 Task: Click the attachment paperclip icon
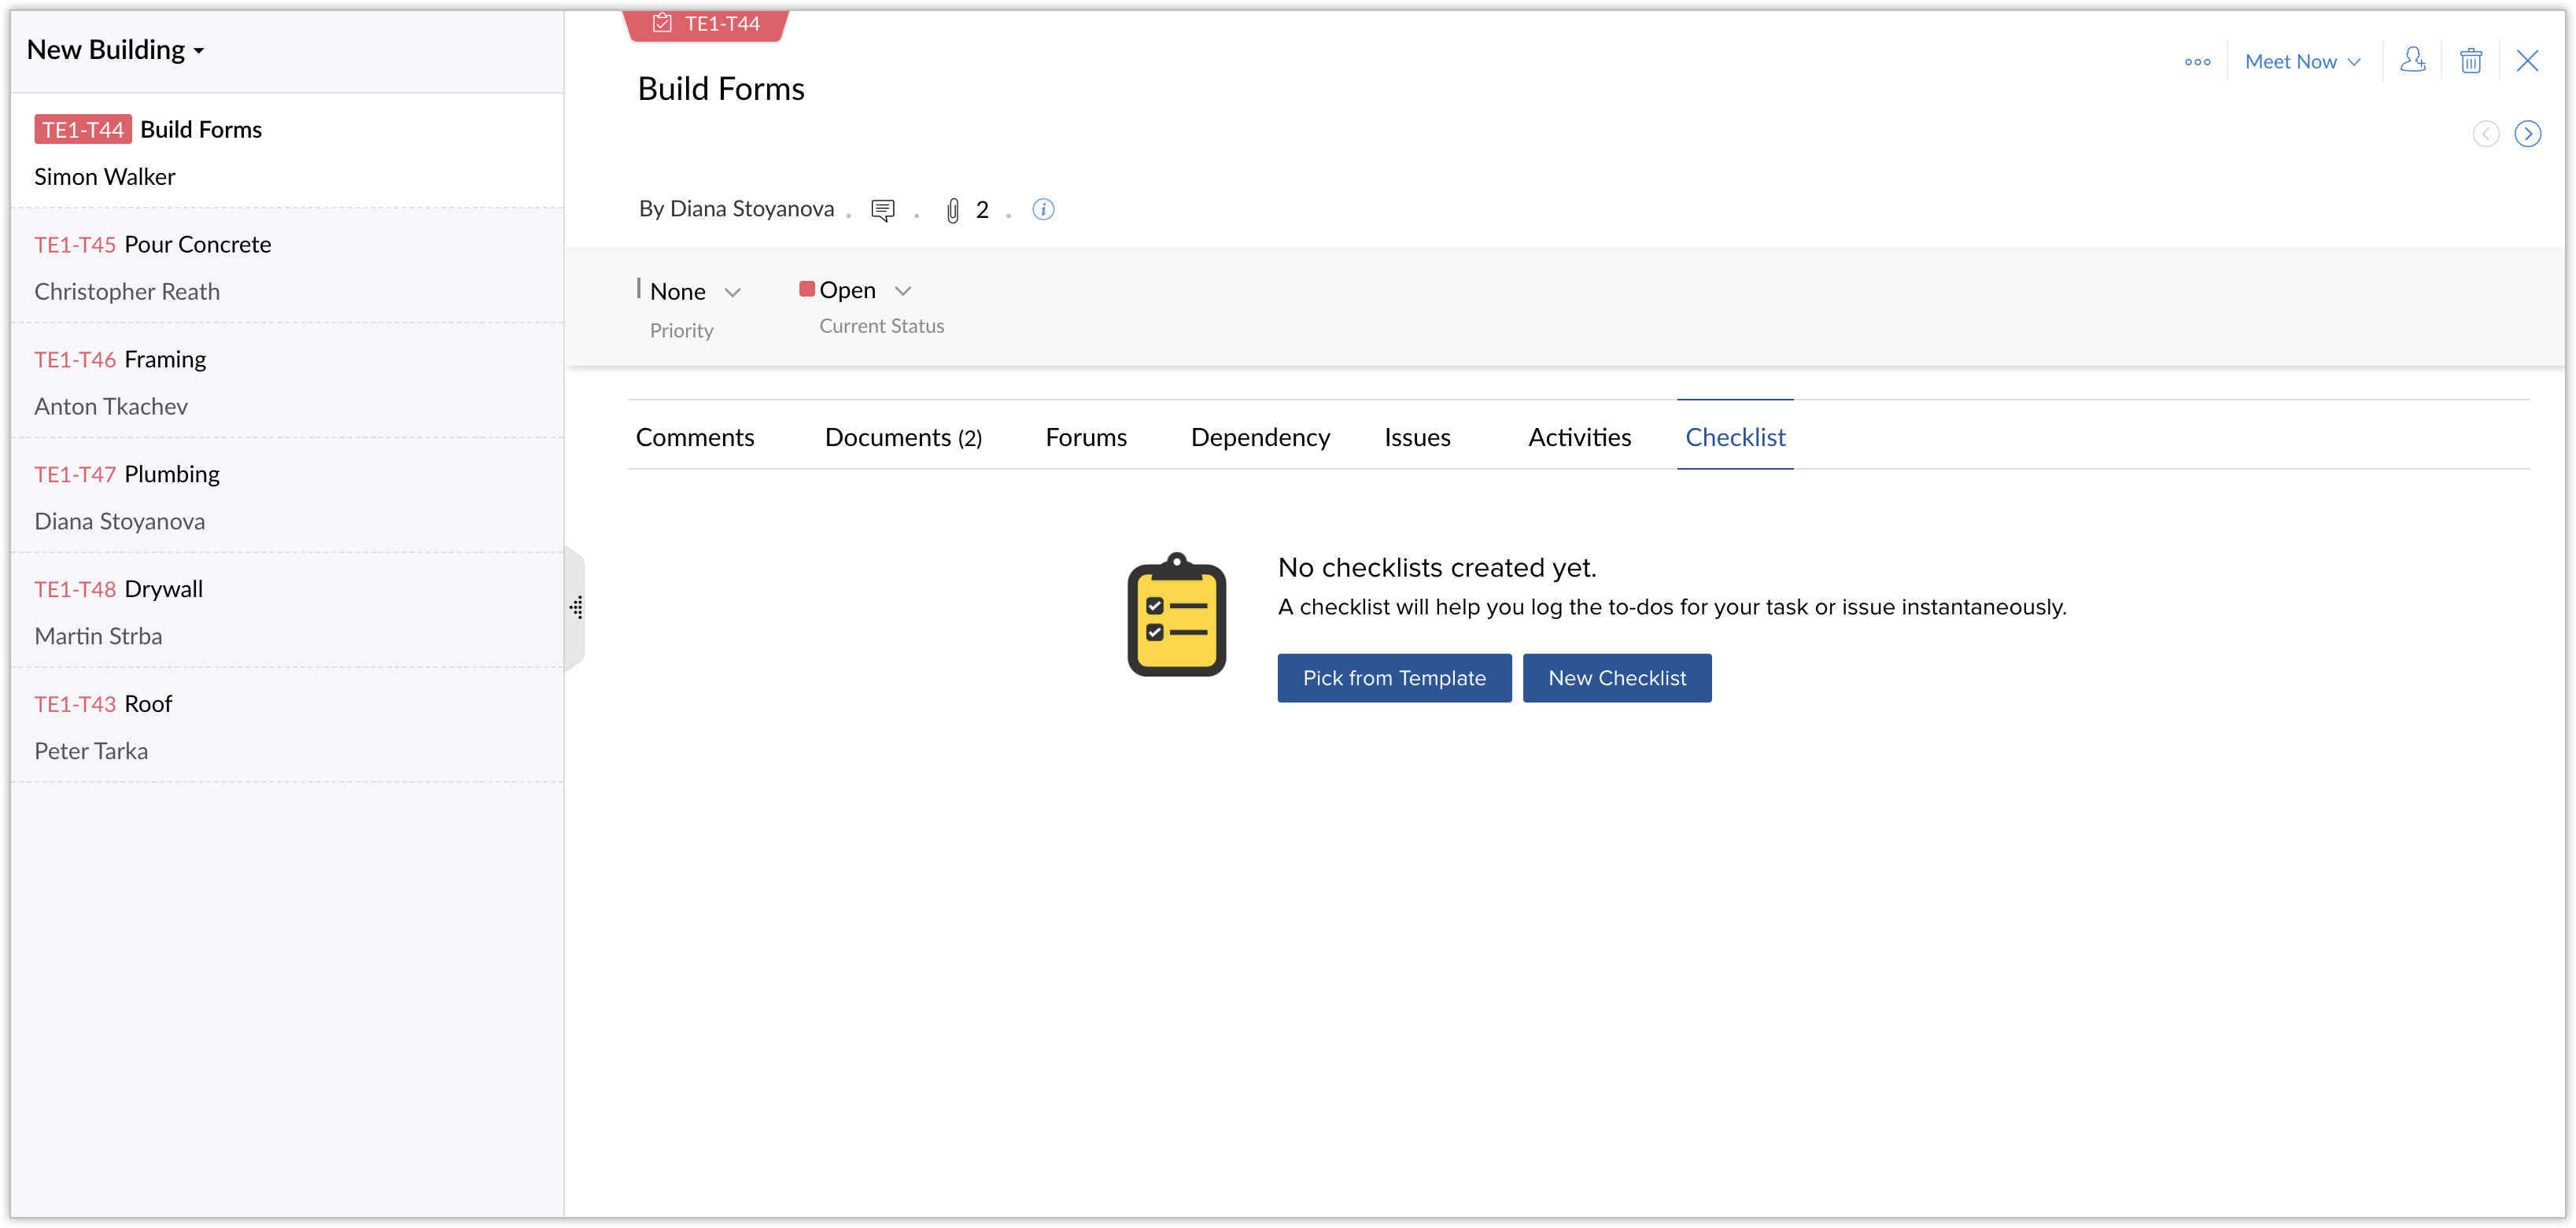953,210
